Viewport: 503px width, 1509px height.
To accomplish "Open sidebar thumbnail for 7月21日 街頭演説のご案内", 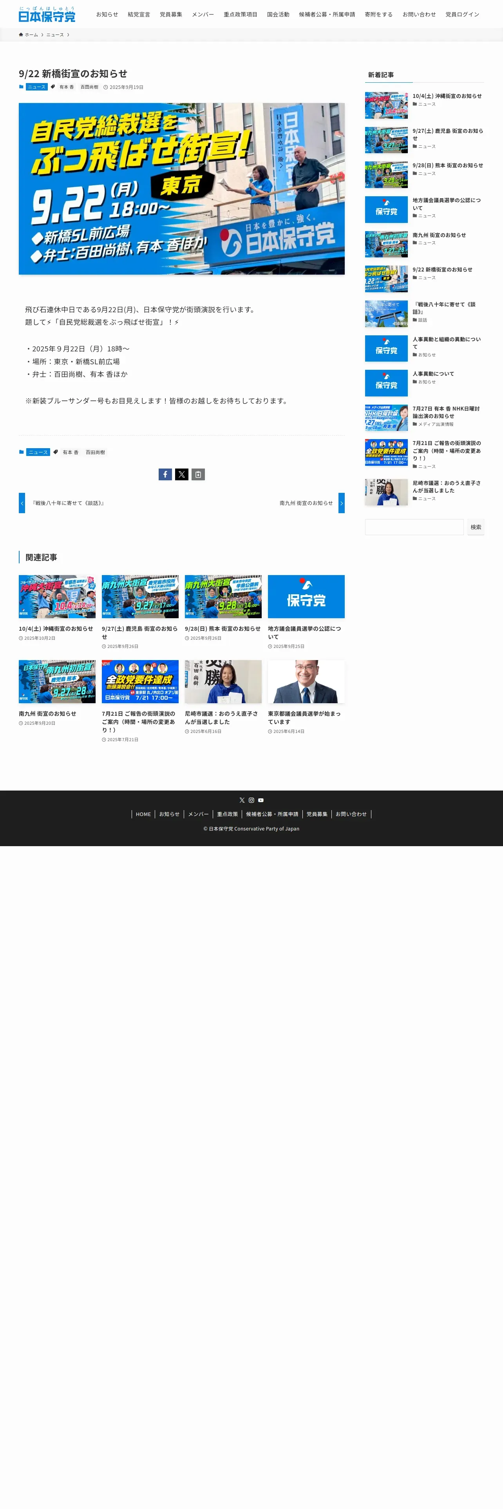I will tap(387, 453).
